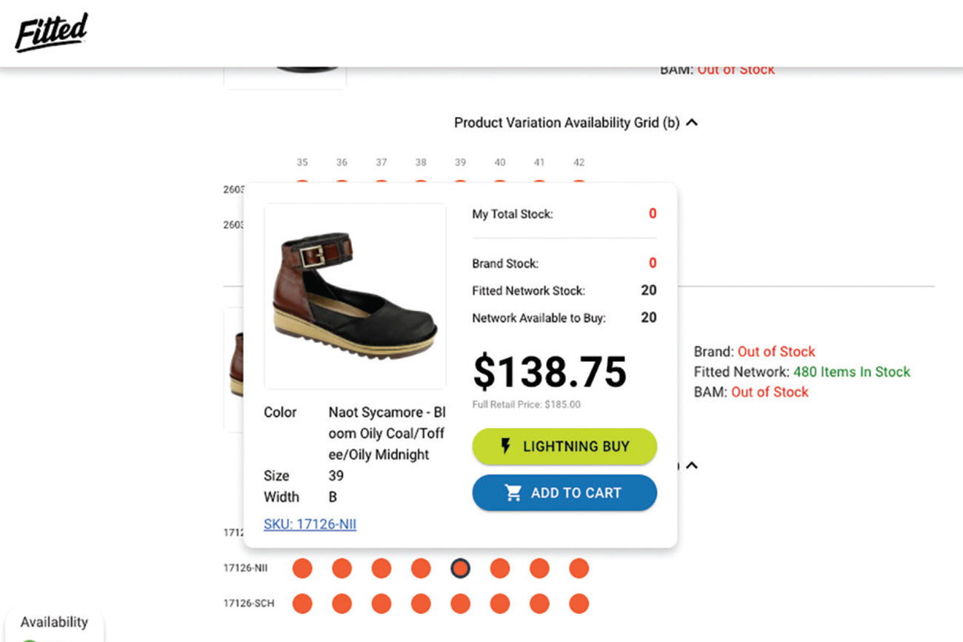
Task: Select last dot in 17126-SCH row
Action: 579,603
